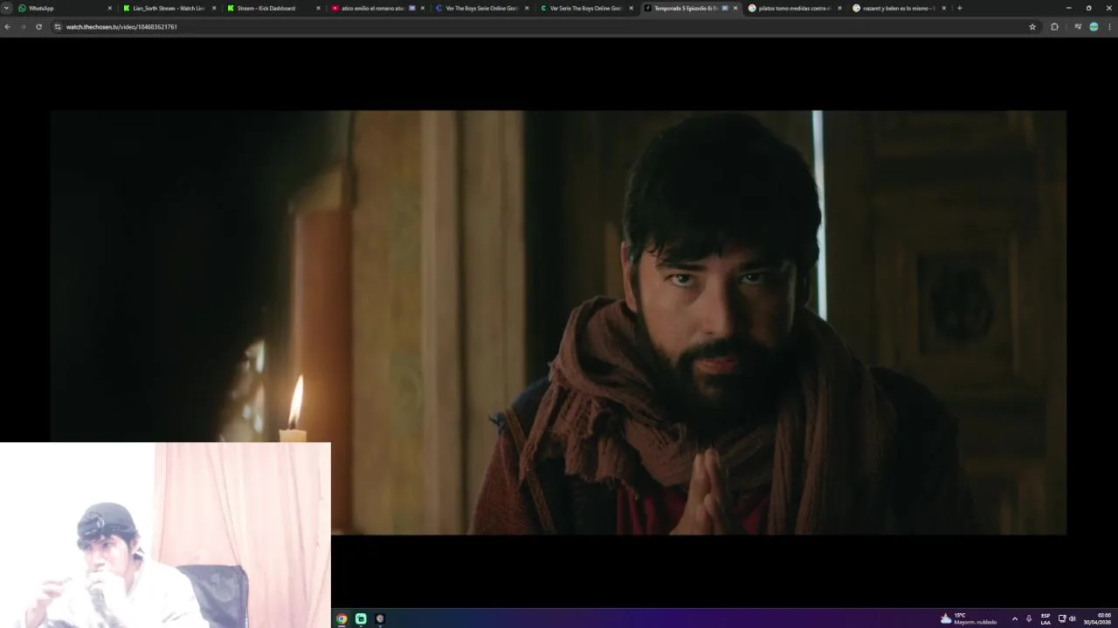Switch the ESP LAA keyboard language
This screenshot has height=628, width=1118.
[x=1046, y=618]
